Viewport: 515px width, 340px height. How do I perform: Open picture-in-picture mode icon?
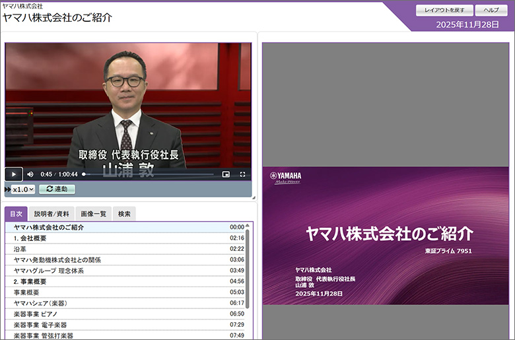[226, 174]
